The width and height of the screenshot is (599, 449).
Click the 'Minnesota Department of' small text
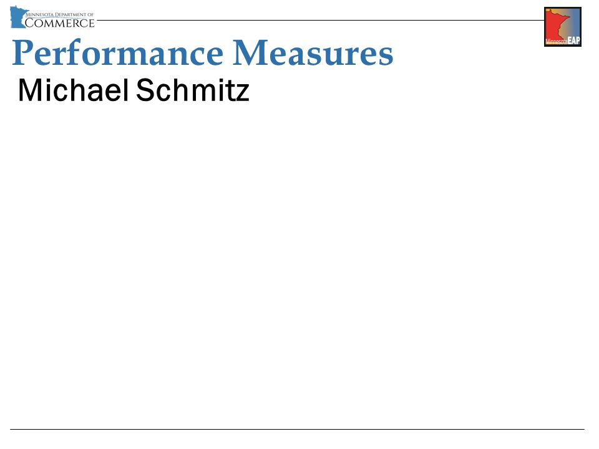point(60,14)
